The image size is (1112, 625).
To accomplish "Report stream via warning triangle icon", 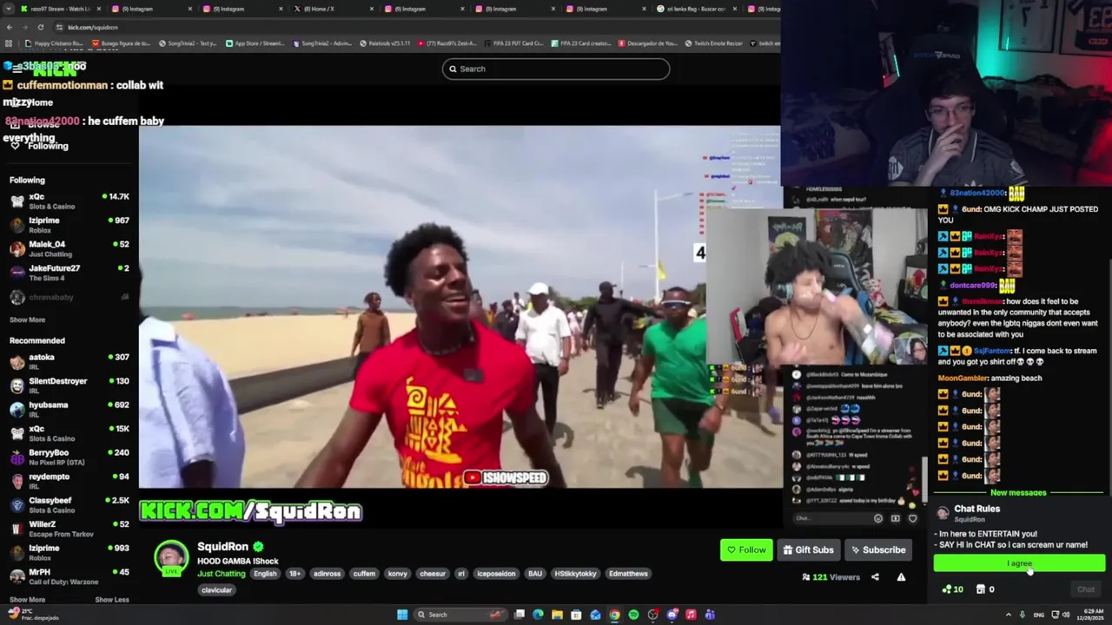I will [x=901, y=577].
